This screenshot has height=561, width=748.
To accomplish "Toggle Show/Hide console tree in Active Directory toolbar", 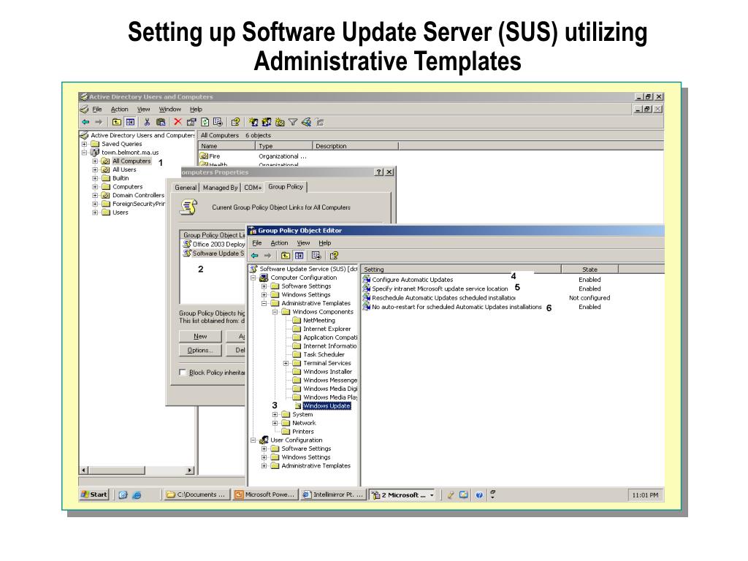I will pos(130,122).
